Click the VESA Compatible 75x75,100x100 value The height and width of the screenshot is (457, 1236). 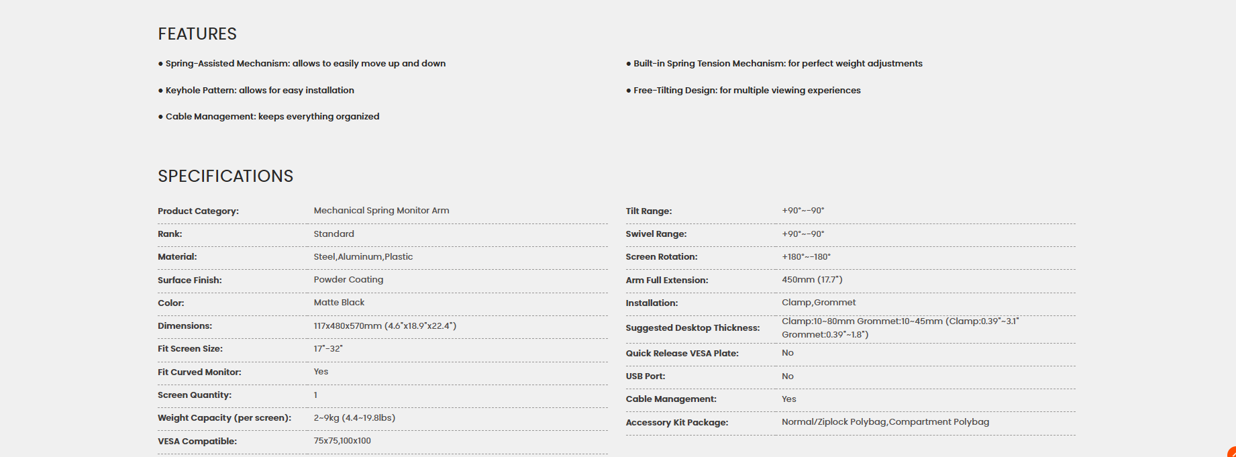(x=342, y=441)
